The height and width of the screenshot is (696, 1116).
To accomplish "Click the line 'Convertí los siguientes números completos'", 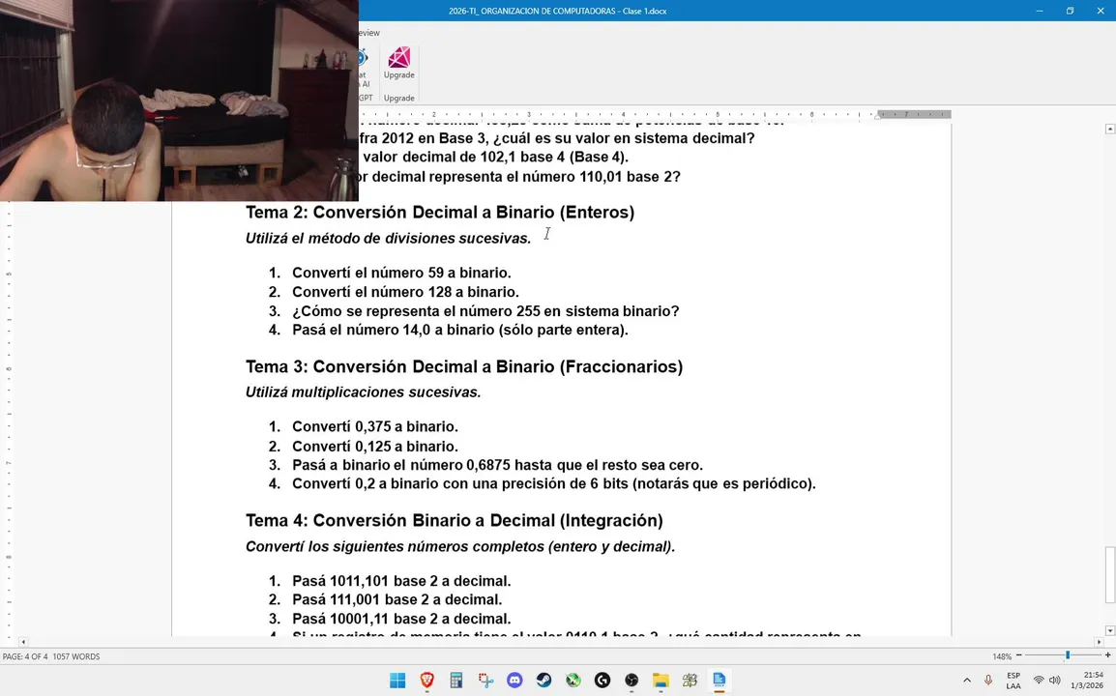I will pos(459,546).
